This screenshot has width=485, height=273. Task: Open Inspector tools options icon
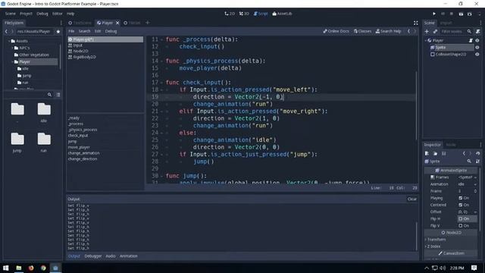pos(478,162)
